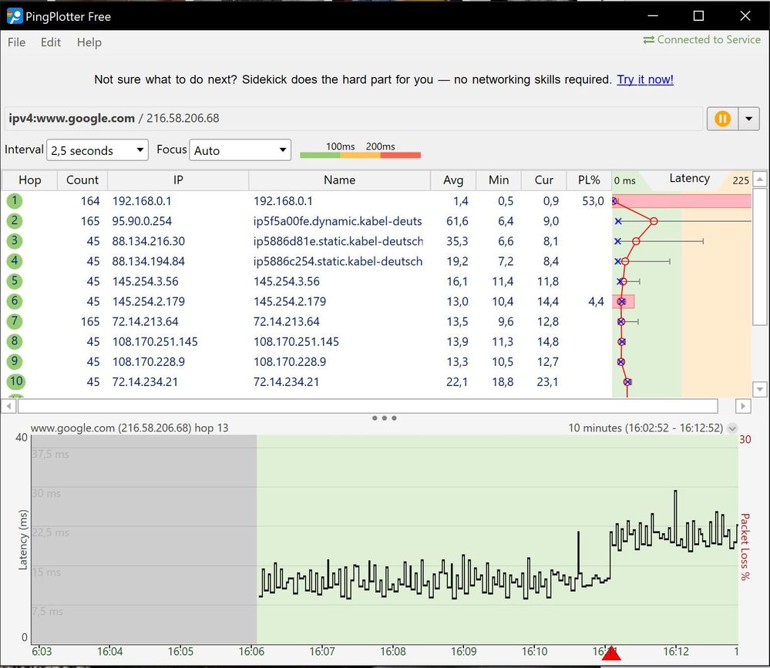Click the red triangle marker on the timeline
This screenshot has height=668, width=770.
coord(611,653)
